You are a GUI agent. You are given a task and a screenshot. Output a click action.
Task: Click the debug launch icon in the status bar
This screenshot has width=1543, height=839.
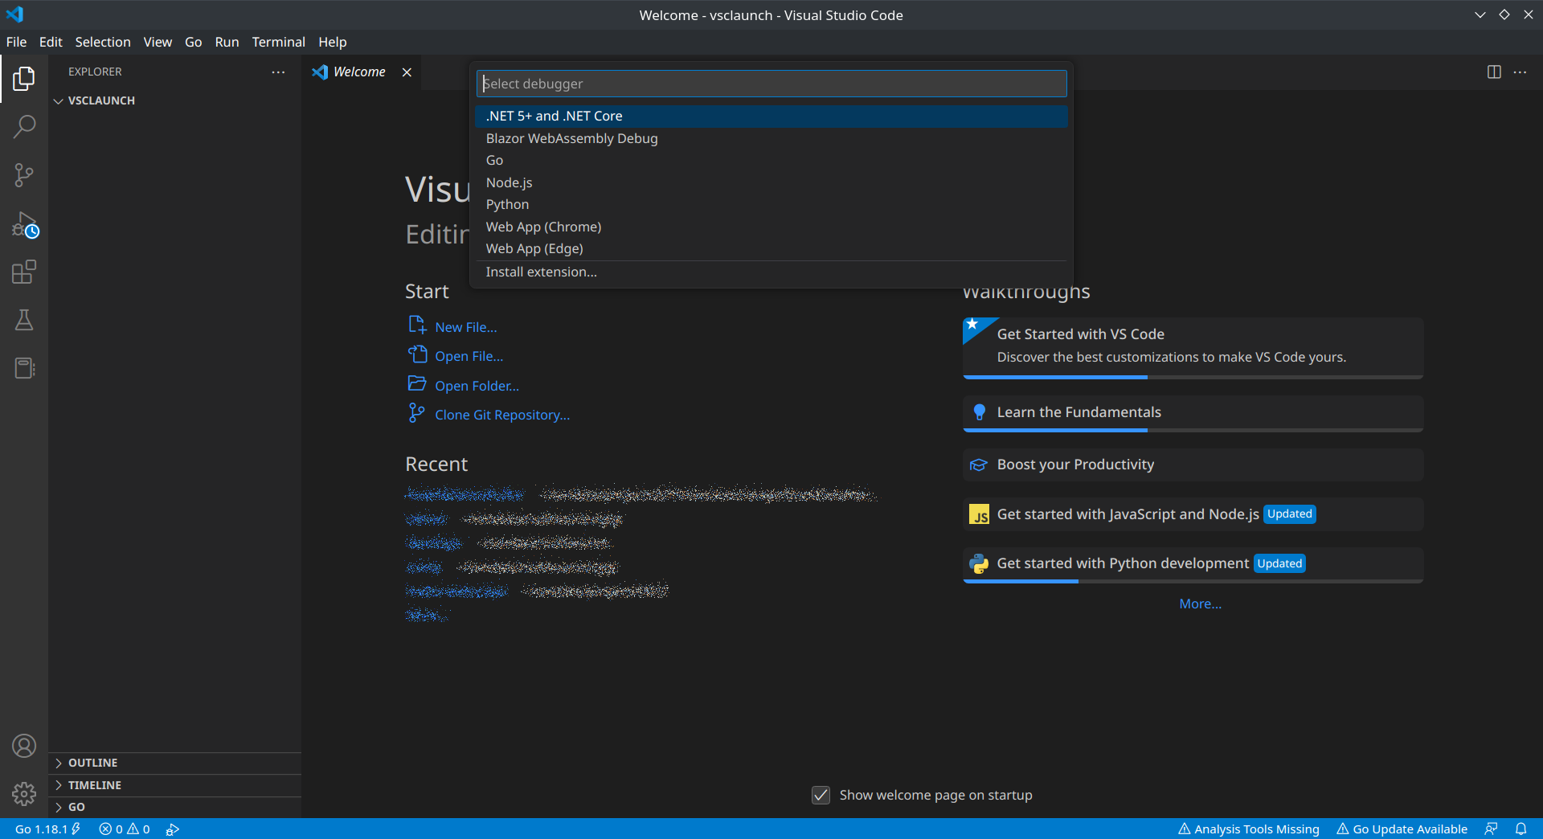tap(173, 829)
